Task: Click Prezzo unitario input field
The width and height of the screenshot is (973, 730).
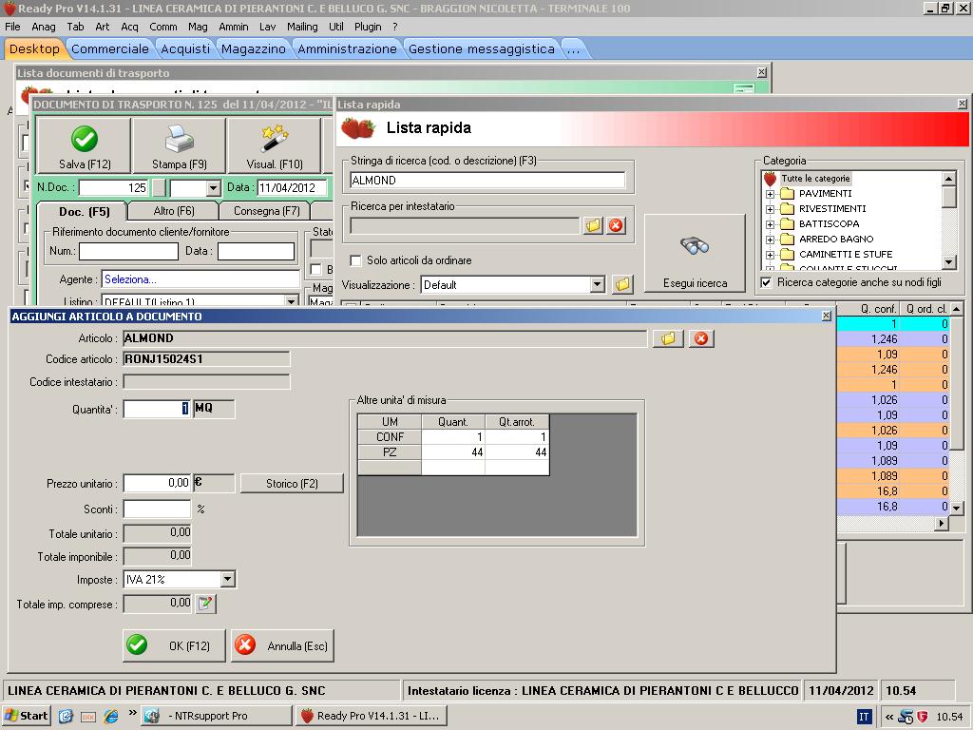Action: [157, 483]
